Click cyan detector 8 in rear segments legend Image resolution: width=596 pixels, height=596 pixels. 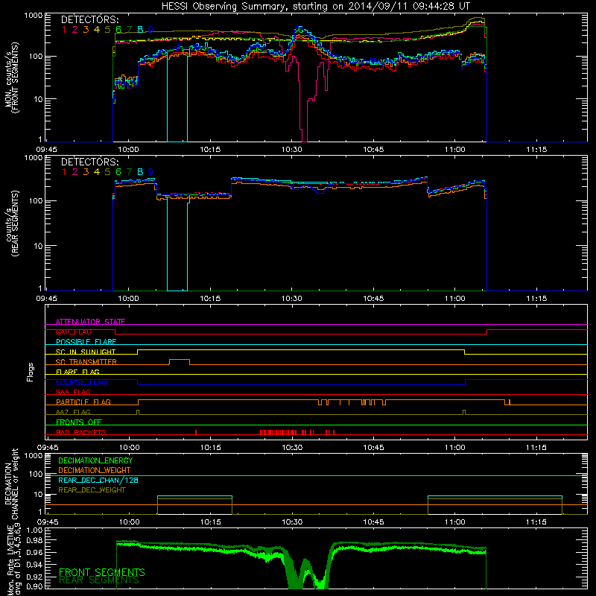[x=140, y=172]
